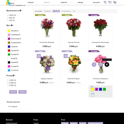Select the white color filter swatch
124x124 pixels.
(x=9, y=58)
